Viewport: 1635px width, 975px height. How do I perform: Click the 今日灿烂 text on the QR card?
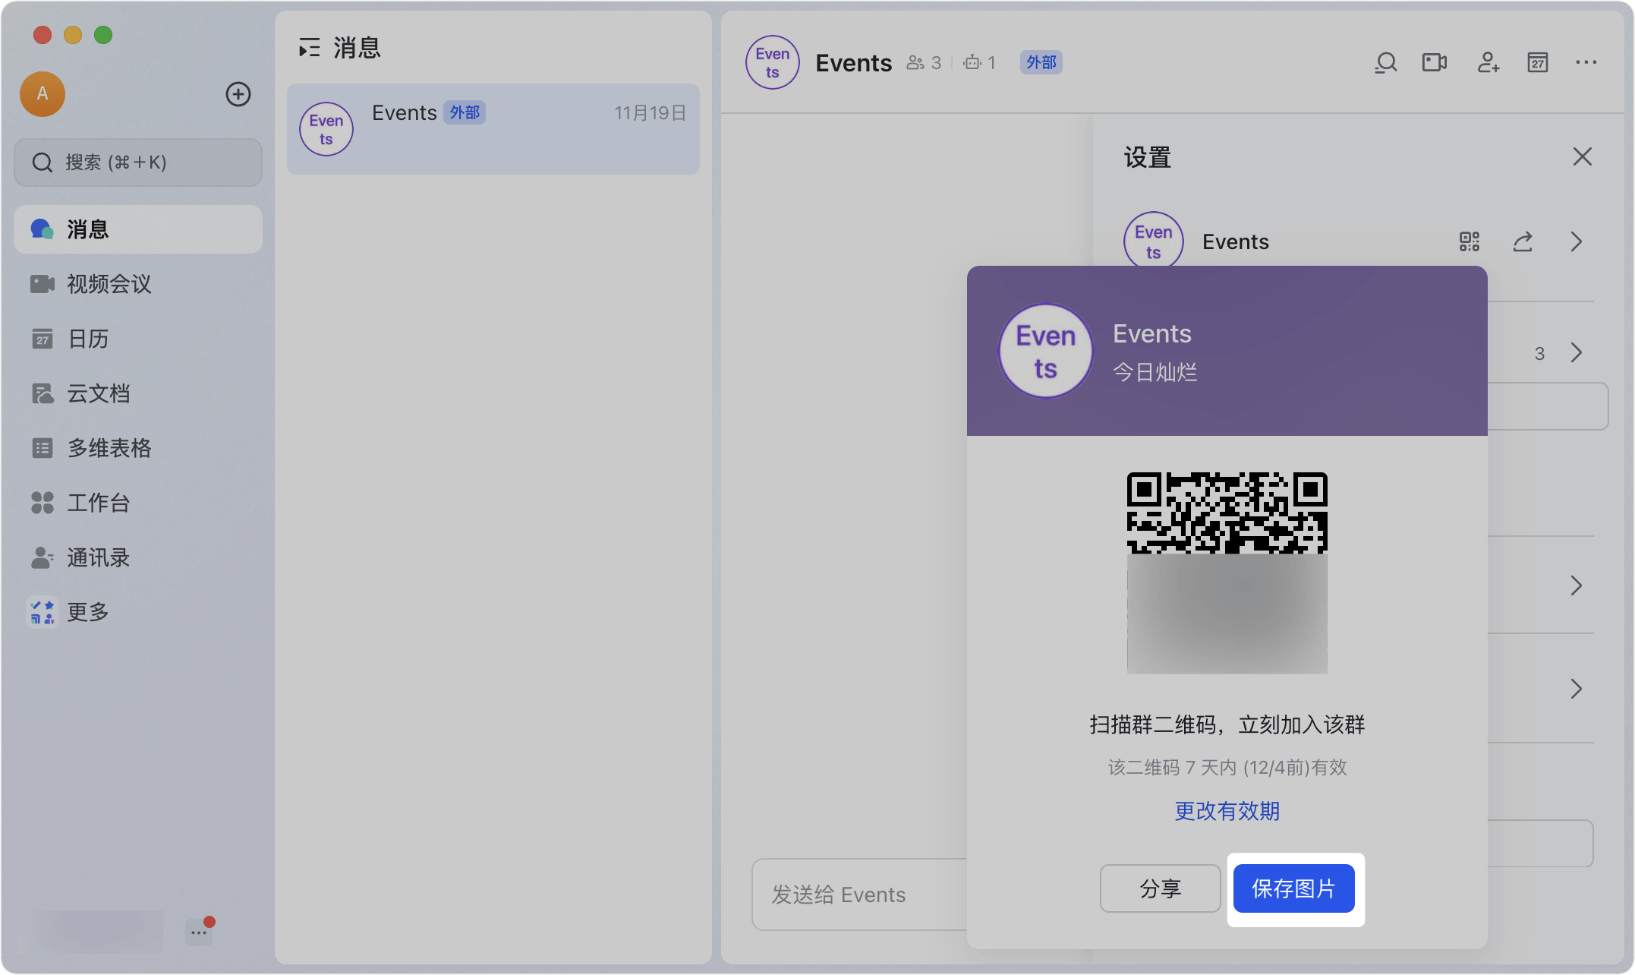pyautogui.click(x=1155, y=372)
